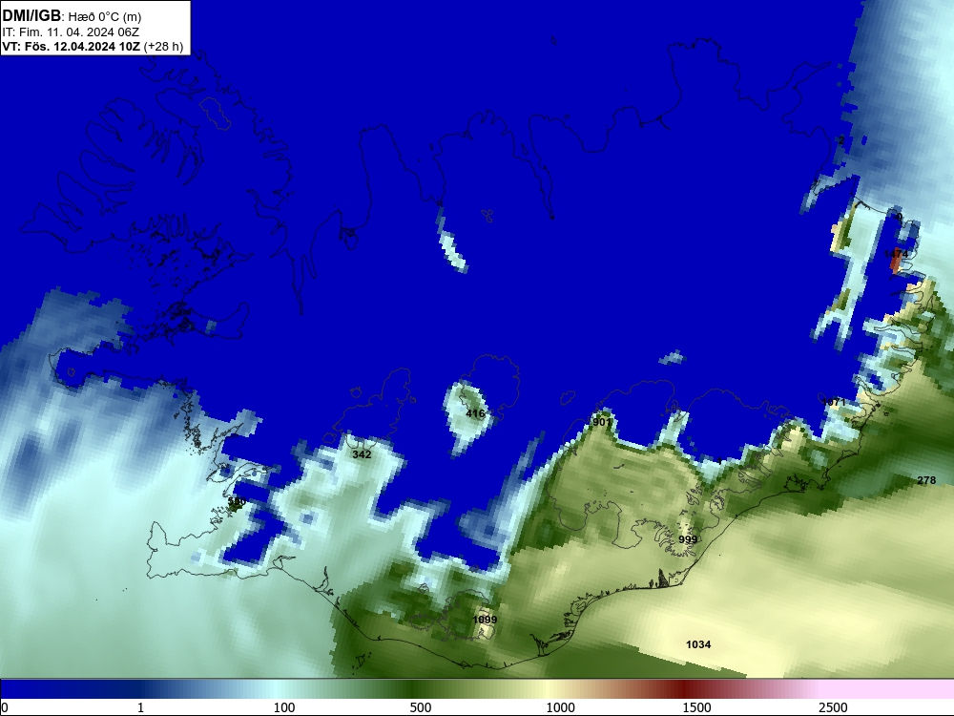Click the 100 label on the colour scale
This screenshot has width=954, height=716.
pyautogui.click(x=284, y=707)
